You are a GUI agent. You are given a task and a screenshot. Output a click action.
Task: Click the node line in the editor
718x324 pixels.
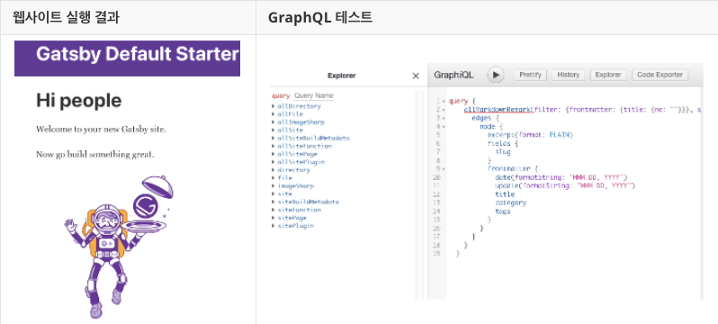point(492,127)
